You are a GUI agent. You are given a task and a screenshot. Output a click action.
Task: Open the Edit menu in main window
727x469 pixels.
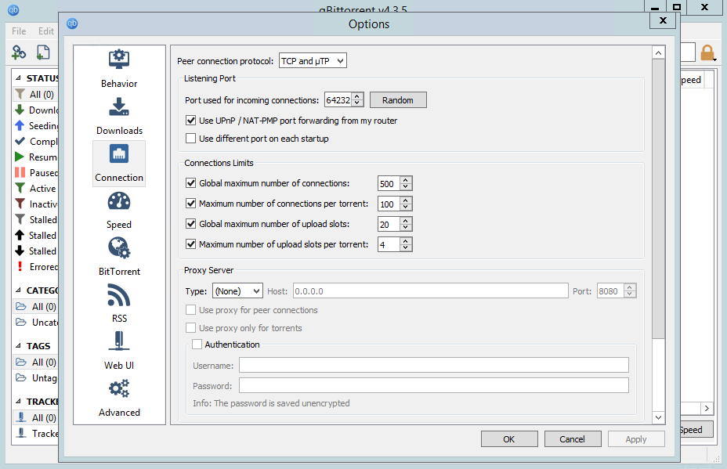pos(46,31)
